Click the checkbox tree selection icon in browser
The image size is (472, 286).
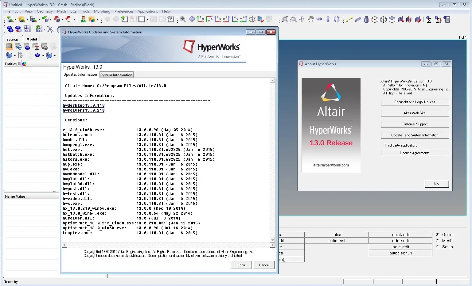[x=21, y=55]
